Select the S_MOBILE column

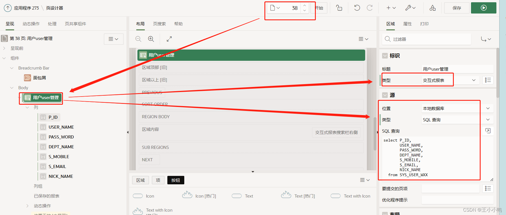tap(59, 157)
